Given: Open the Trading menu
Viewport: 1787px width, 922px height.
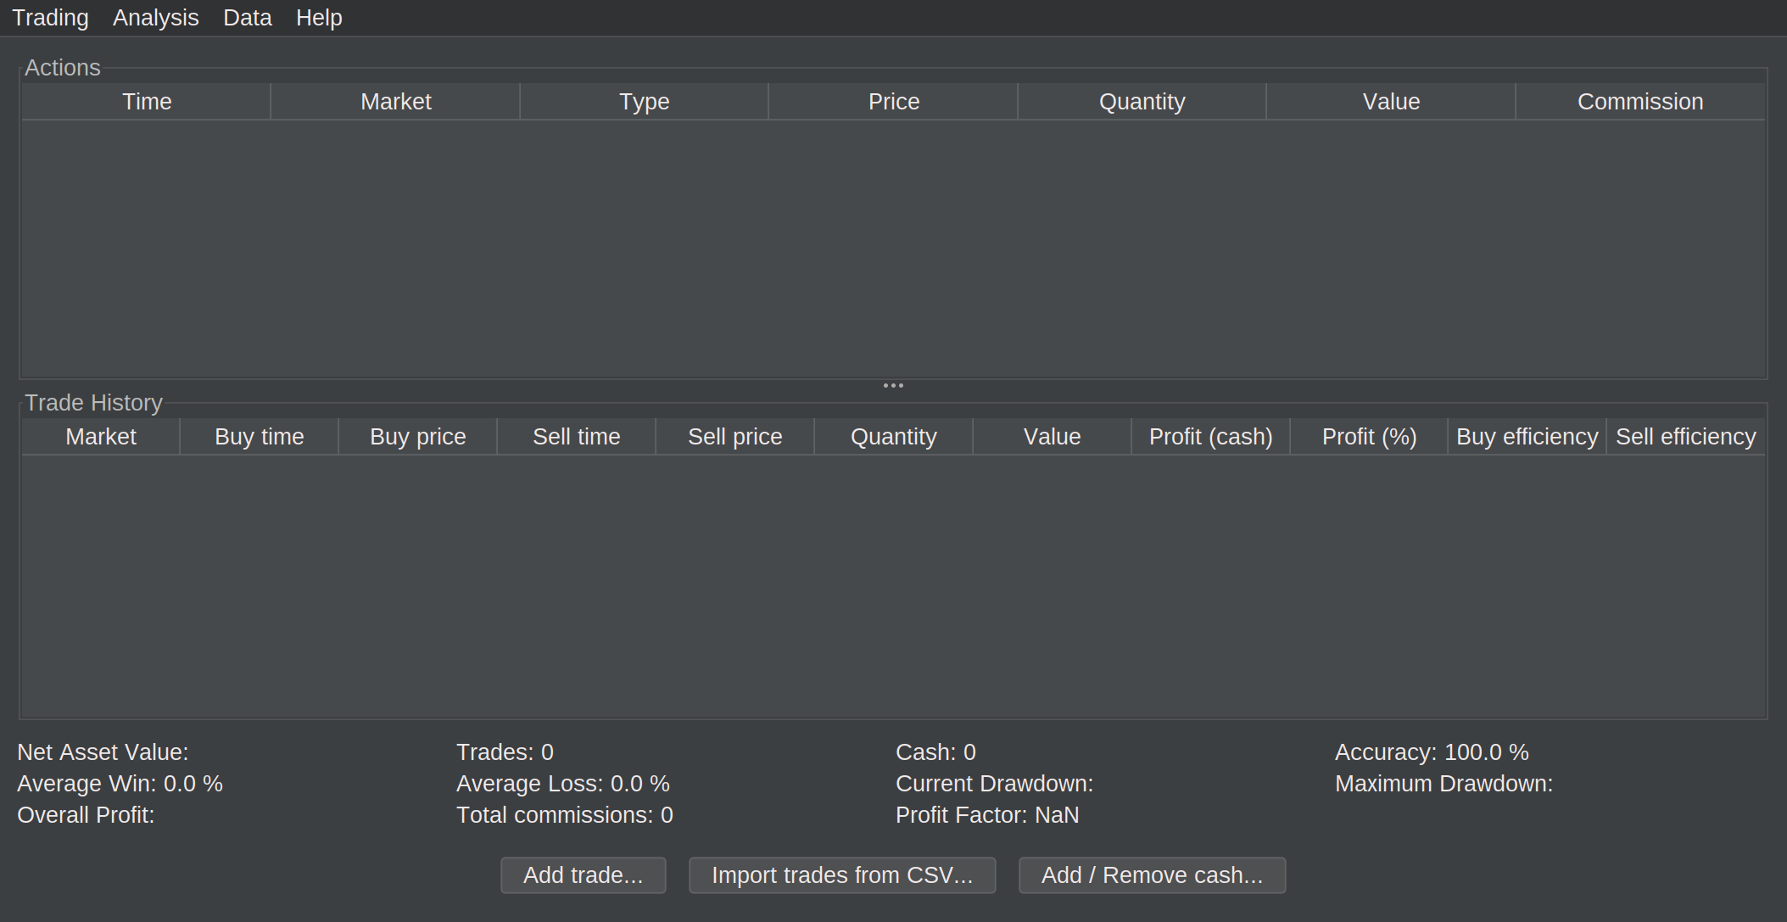Looking at the screenshot, I should click(50, 18).
